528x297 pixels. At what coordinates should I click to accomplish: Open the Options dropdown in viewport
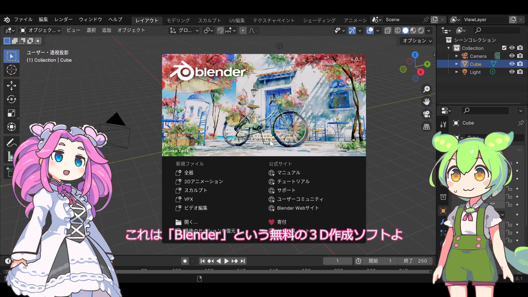(x=417, y=40)
